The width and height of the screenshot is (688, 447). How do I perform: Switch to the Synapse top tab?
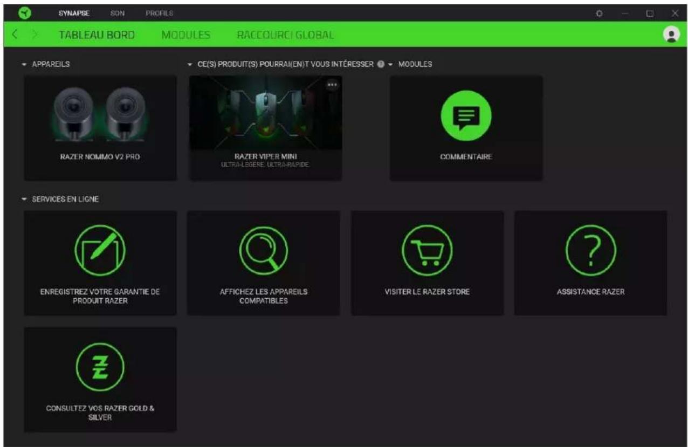click(x=73, y=13)
